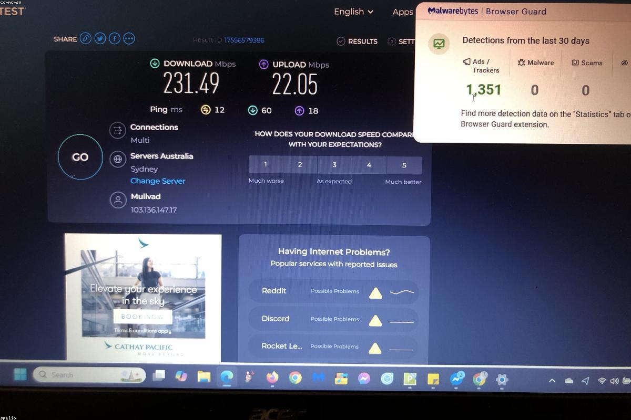Click the Reddit warning triangle icon

click(375, 293)
